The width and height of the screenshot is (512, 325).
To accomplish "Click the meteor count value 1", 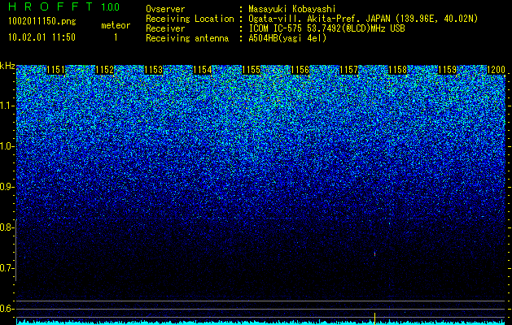I will (x=116, y=37).
